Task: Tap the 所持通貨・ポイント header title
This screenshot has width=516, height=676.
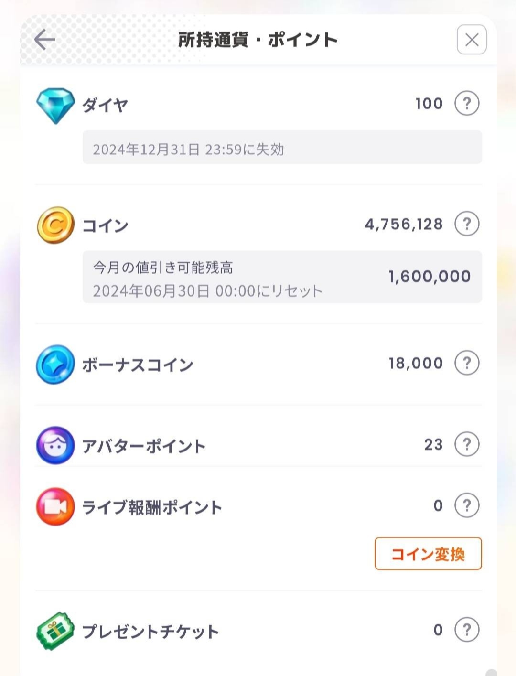Action: [258, 40]
